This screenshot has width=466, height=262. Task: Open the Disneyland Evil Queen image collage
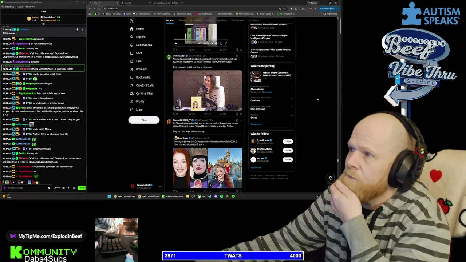(x=207, y=168)
